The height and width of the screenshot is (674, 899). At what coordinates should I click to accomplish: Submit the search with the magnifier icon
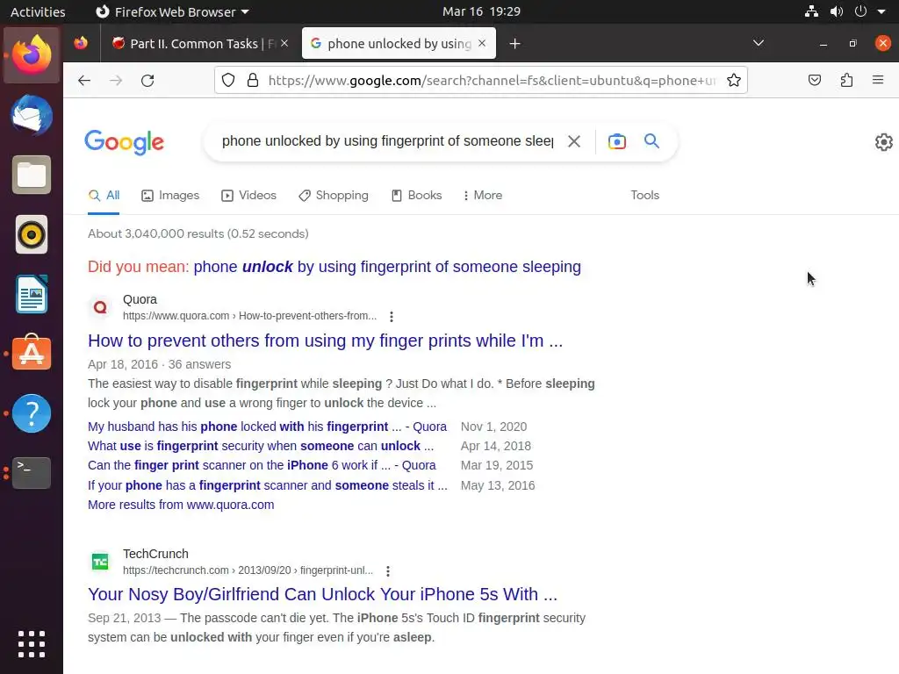coord(651,140)
